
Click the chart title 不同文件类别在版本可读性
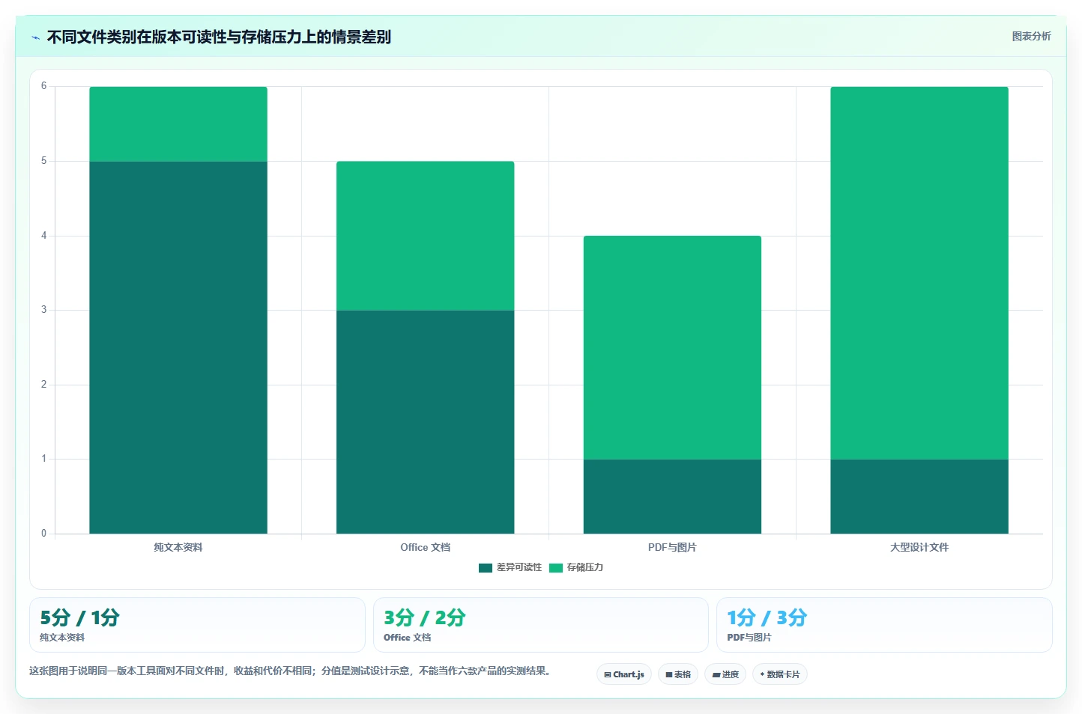219,37
